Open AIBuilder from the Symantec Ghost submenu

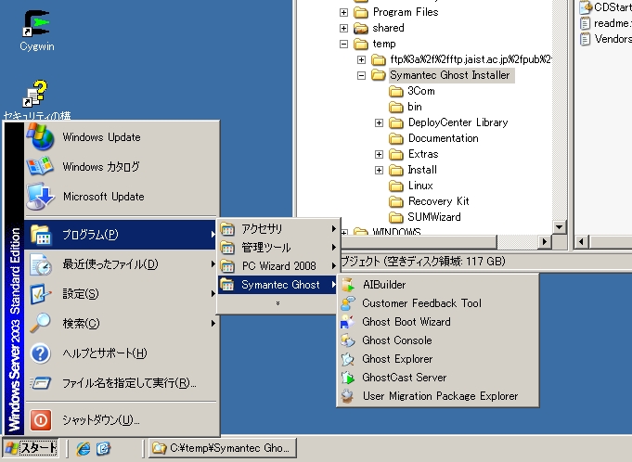point(383,285)
